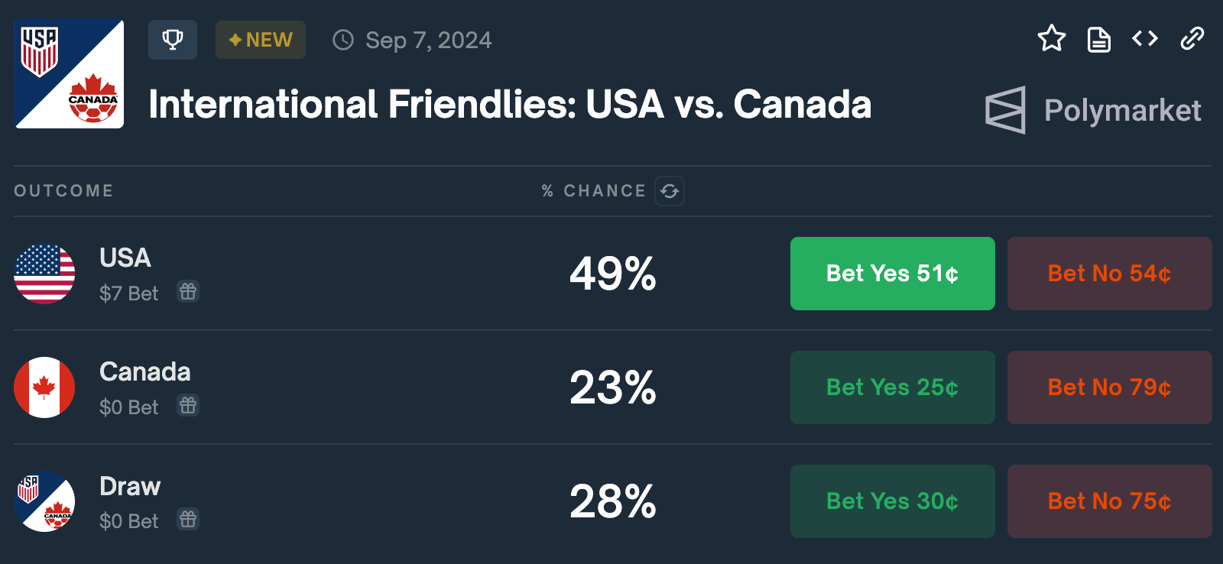The height and width of the screenshot is (564, 1223).
Task: Open the document rules icon
Action: click(1098, 39)
